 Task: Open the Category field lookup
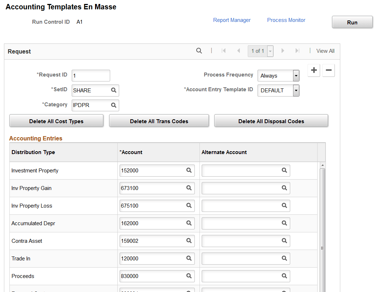(113, 105)
